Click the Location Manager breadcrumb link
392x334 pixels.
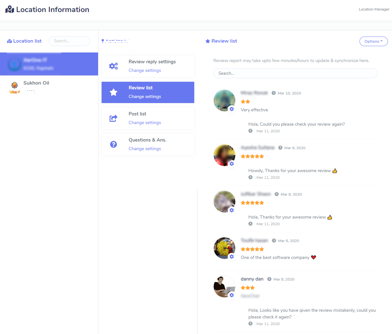click(x=374, y=9)
